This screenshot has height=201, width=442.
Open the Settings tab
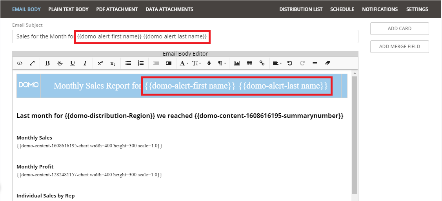pyautogui.click(x=417, y=9)
